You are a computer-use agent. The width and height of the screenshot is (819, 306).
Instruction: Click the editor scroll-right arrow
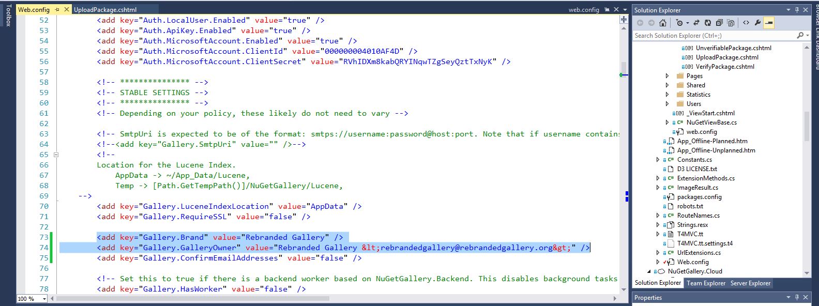[615, 298]
